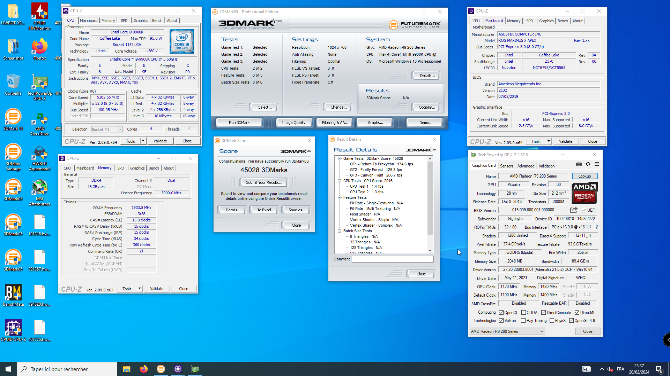The width and height of the screenshot is (670, 376).
Task: Launch MSI Afterburner desktop shortcut
Action: click(40, 193)
